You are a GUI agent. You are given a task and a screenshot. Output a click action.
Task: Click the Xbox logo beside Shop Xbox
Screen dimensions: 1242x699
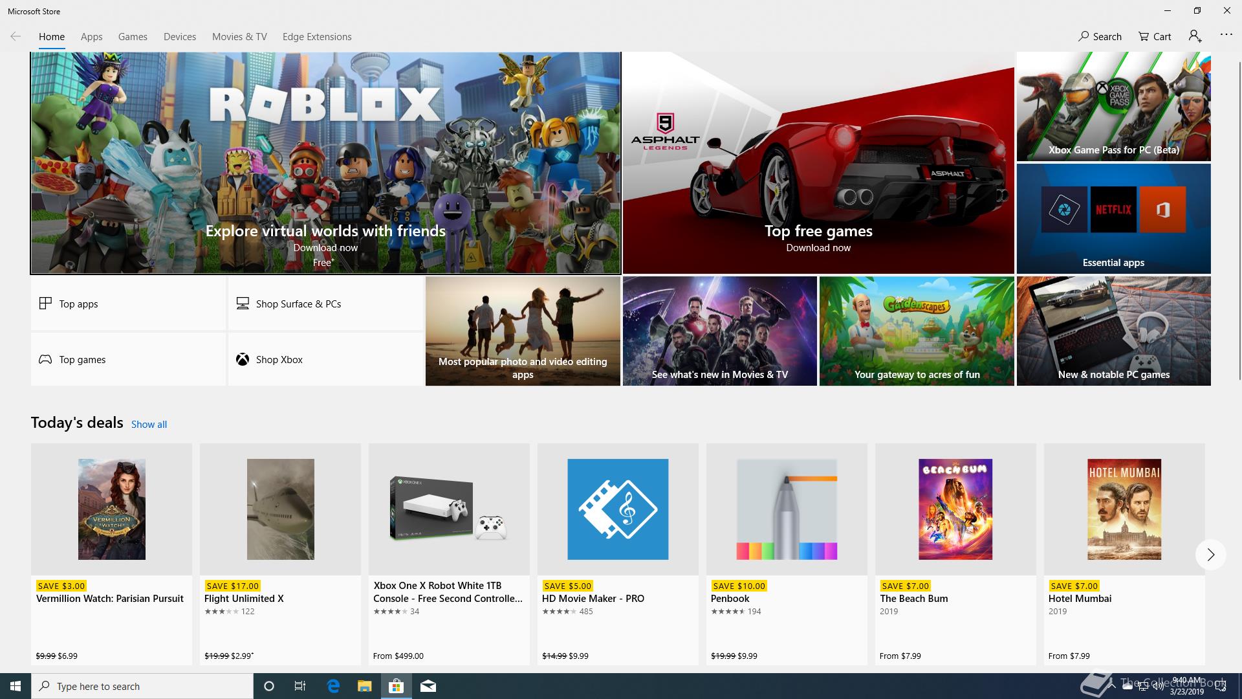243,359
